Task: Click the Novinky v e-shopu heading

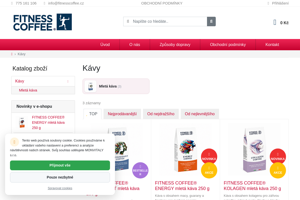Action: 34,106
